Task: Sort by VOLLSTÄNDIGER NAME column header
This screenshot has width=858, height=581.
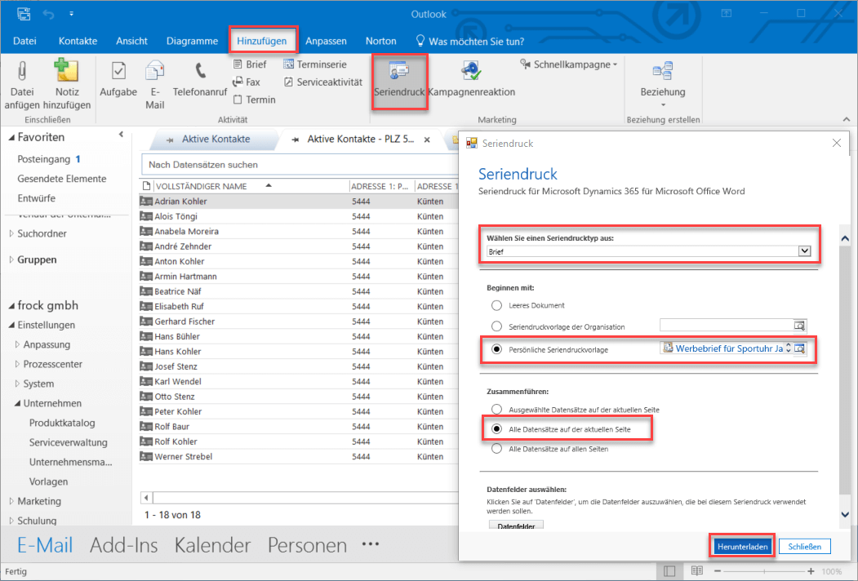Action: (201, 186)
